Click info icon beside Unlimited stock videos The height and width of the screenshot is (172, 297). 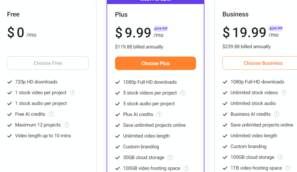[x=284, y=93]
